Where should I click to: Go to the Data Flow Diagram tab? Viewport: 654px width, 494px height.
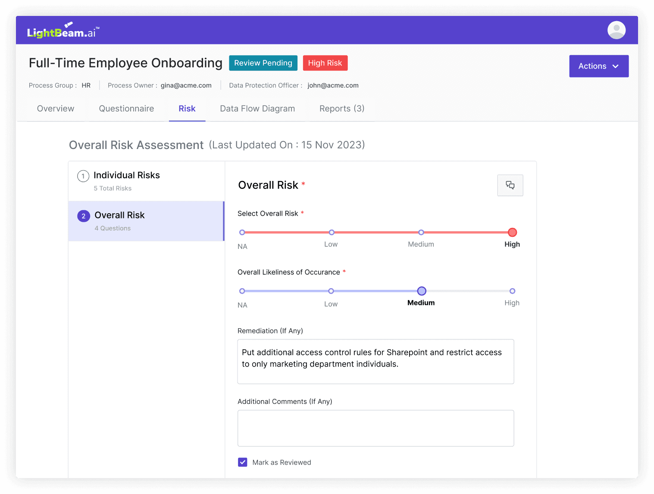(257, 109)
